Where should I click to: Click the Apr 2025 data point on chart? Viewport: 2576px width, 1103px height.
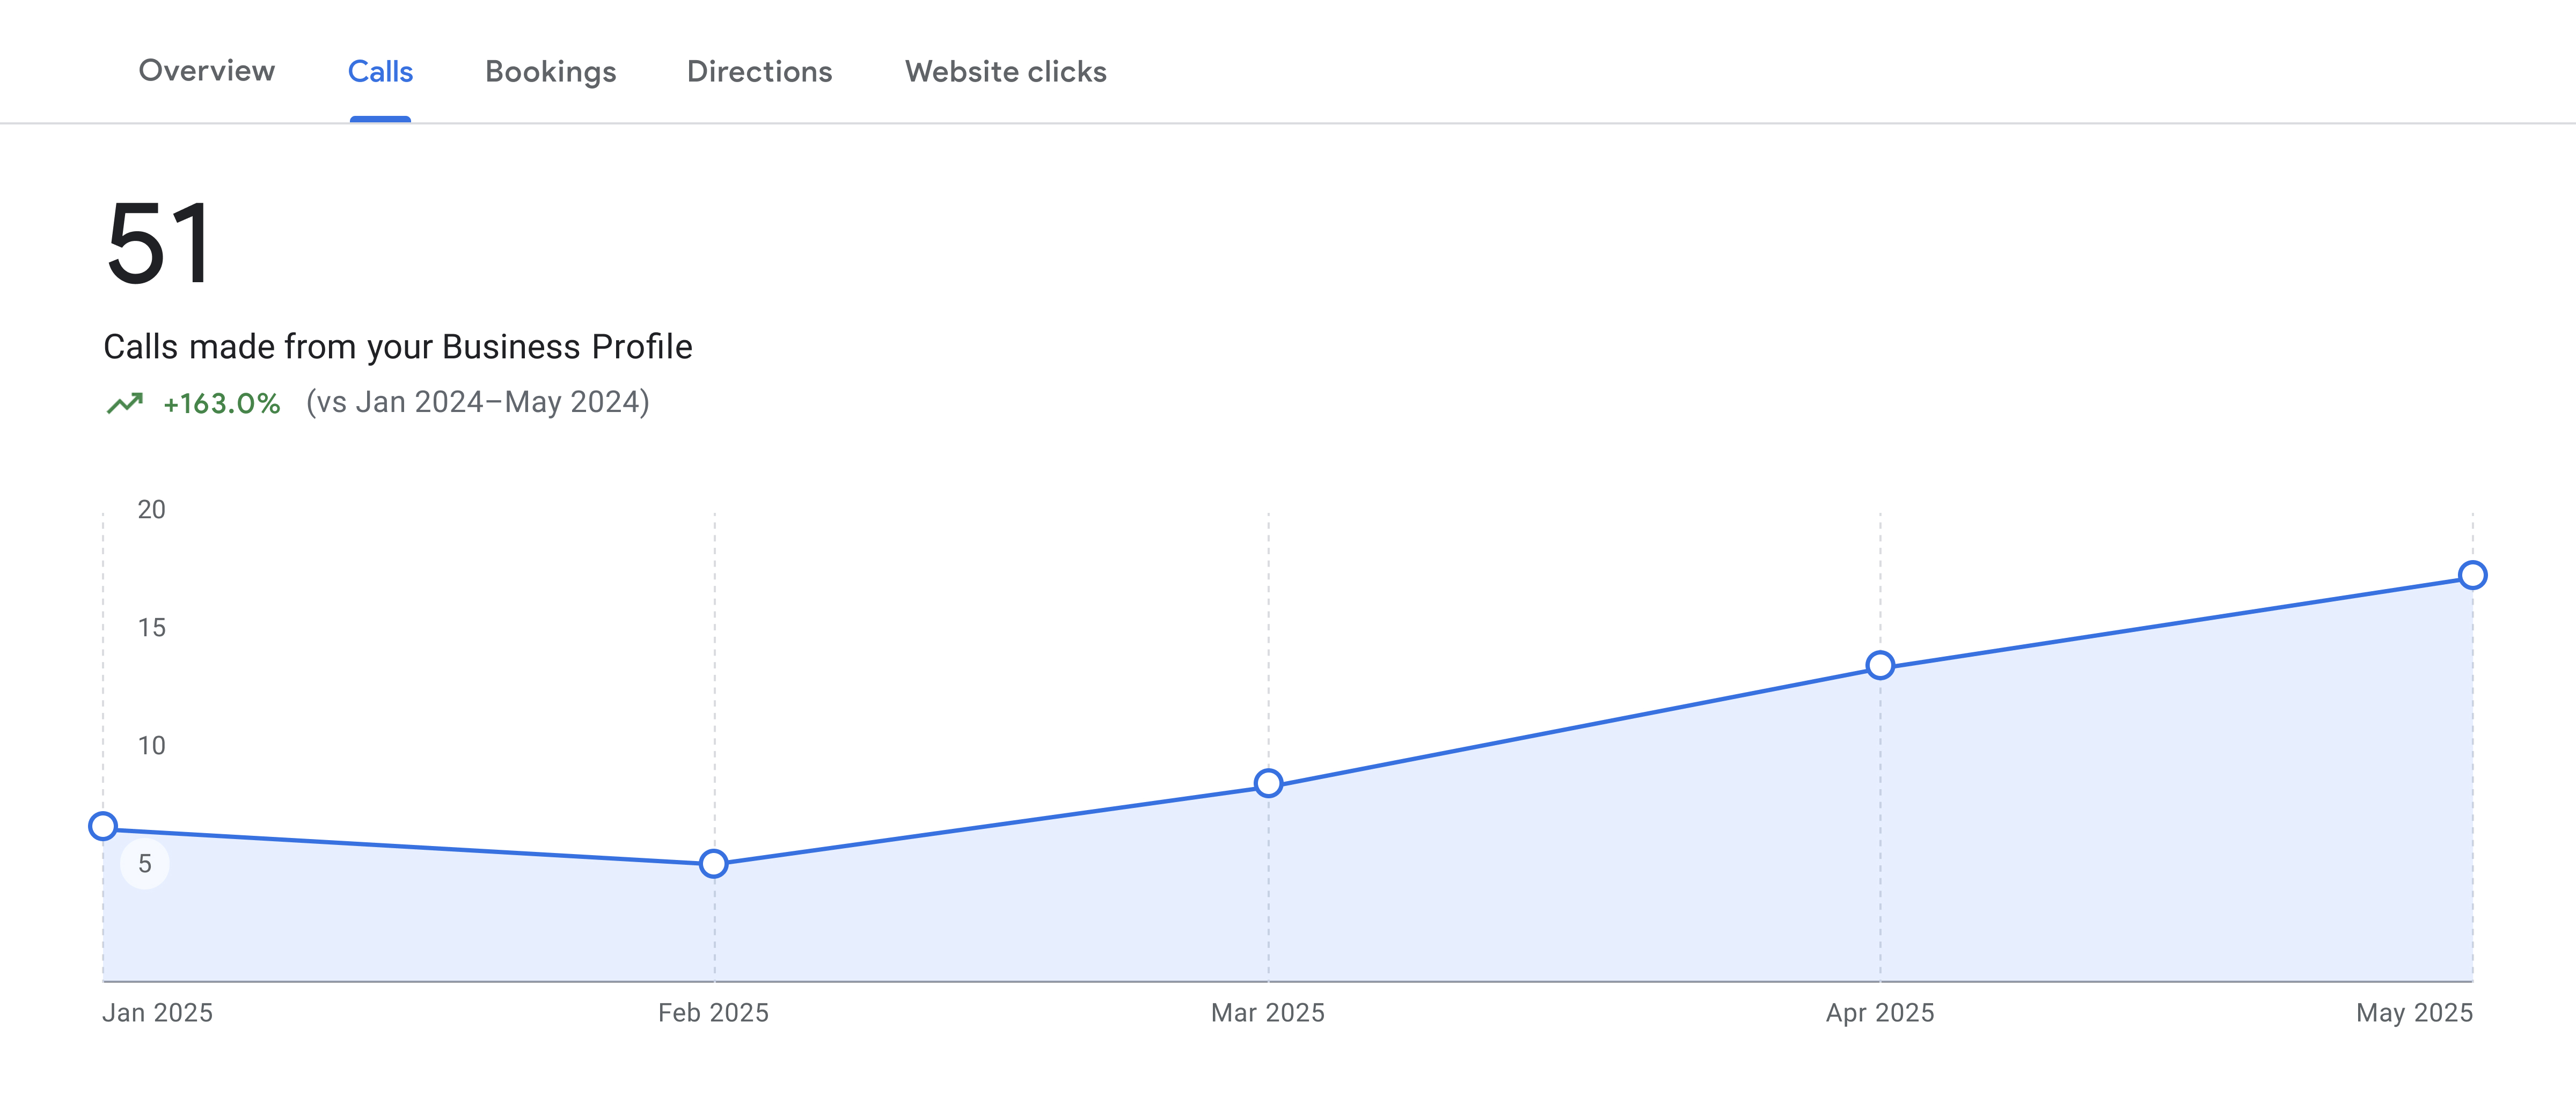tap(1880, 665)
